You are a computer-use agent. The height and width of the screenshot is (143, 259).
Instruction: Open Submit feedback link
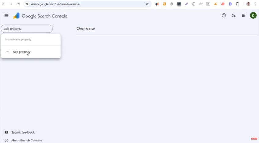(x=23, y=132)
